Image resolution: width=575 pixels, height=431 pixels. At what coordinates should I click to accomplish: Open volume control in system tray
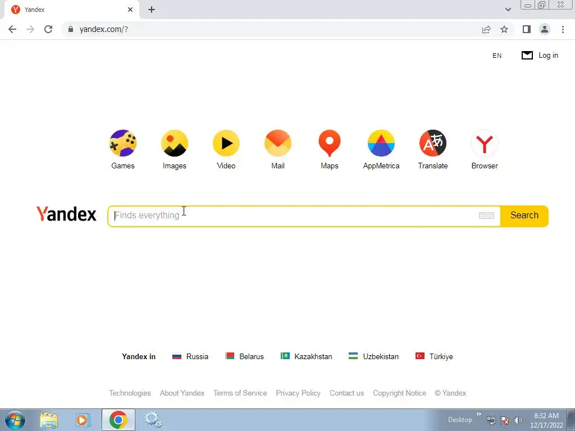click(x=518, y=420)
